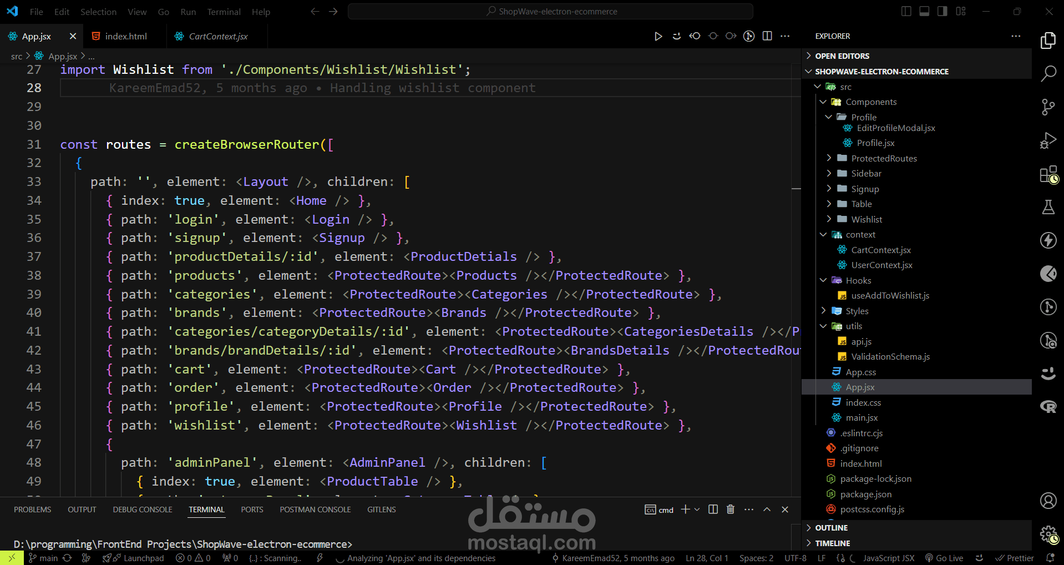Open Source Control view in activity bar
Viewport: 1064px width, 565px height.
[x=1048, y=107]
